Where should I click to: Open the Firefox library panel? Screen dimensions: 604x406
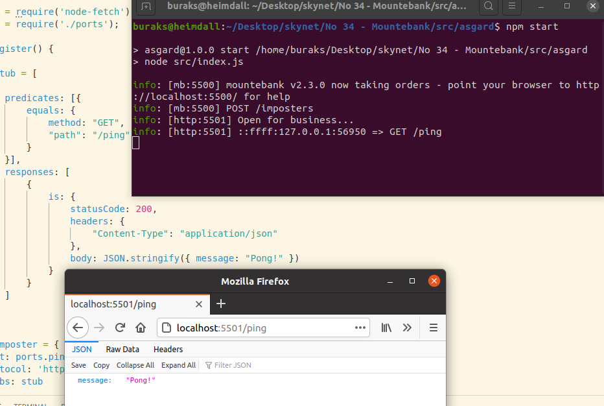point(386,328)
